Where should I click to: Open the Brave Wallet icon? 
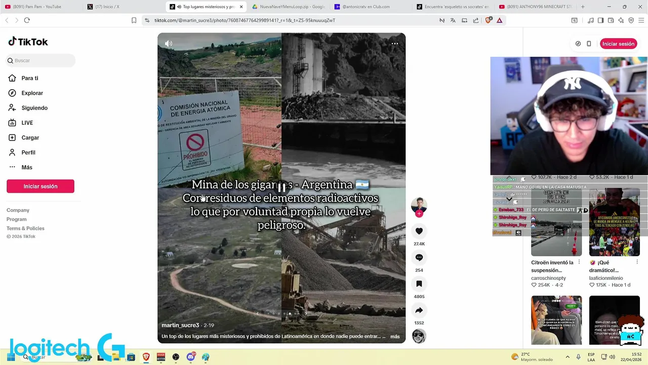point(611,20)
